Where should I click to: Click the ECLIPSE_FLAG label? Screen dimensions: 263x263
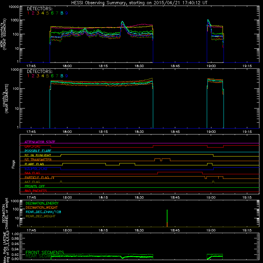click(36, 169)
